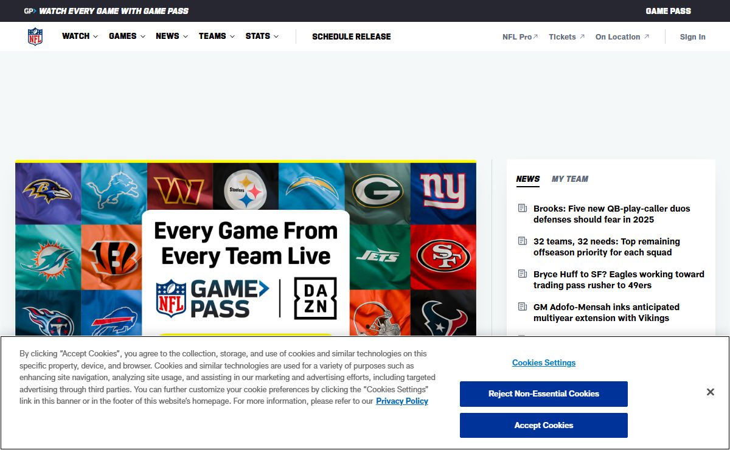The image size is (730, 450).
Task: Click the NFL shield logo in the header
Action: pos(35,36)
